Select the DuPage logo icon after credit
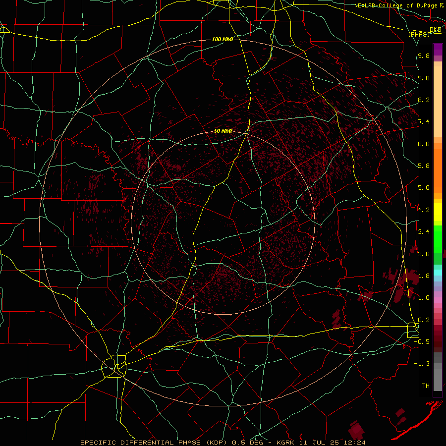This screenshot has height=446, width=446. 442,5
